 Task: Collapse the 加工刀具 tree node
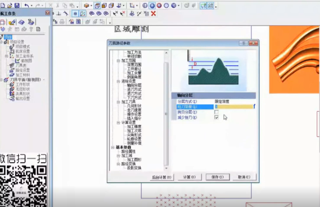[x=118, y=102]
